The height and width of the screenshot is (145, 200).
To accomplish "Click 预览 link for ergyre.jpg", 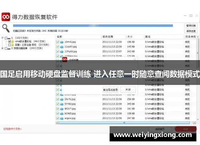I will [x=187, y=119].
